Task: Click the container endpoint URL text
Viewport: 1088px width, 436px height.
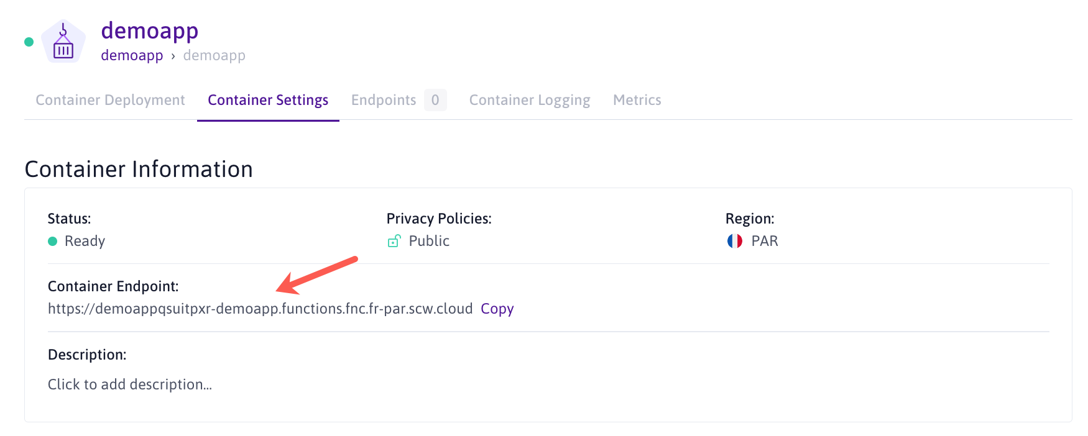Action: [x=260, y=309]
